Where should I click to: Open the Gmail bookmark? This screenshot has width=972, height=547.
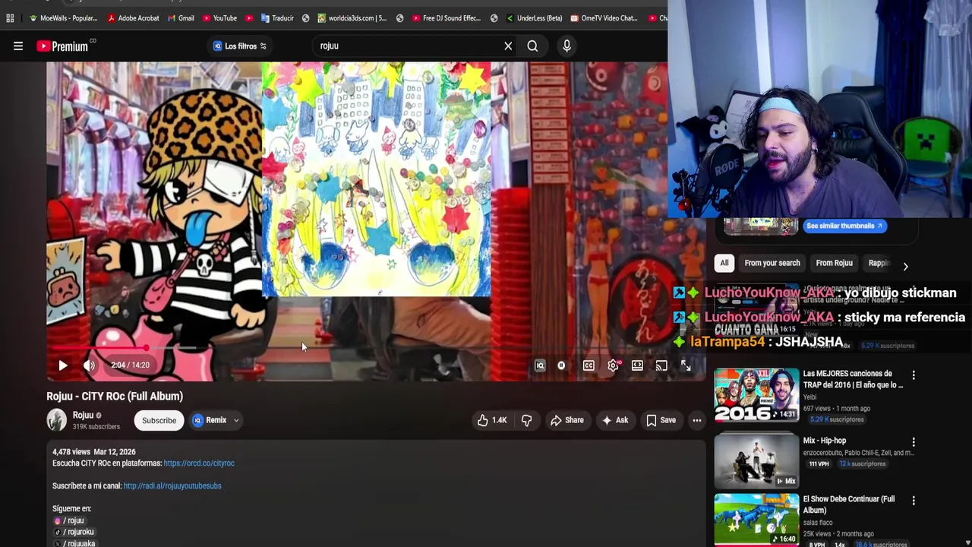point(180,18)
